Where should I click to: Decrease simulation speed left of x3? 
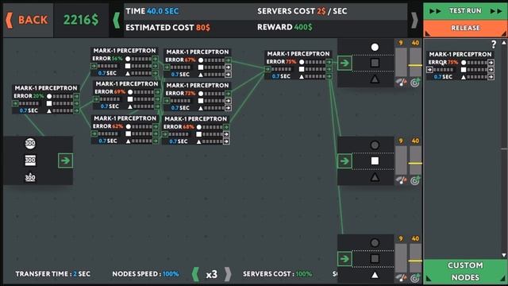[x=195, y=274]
